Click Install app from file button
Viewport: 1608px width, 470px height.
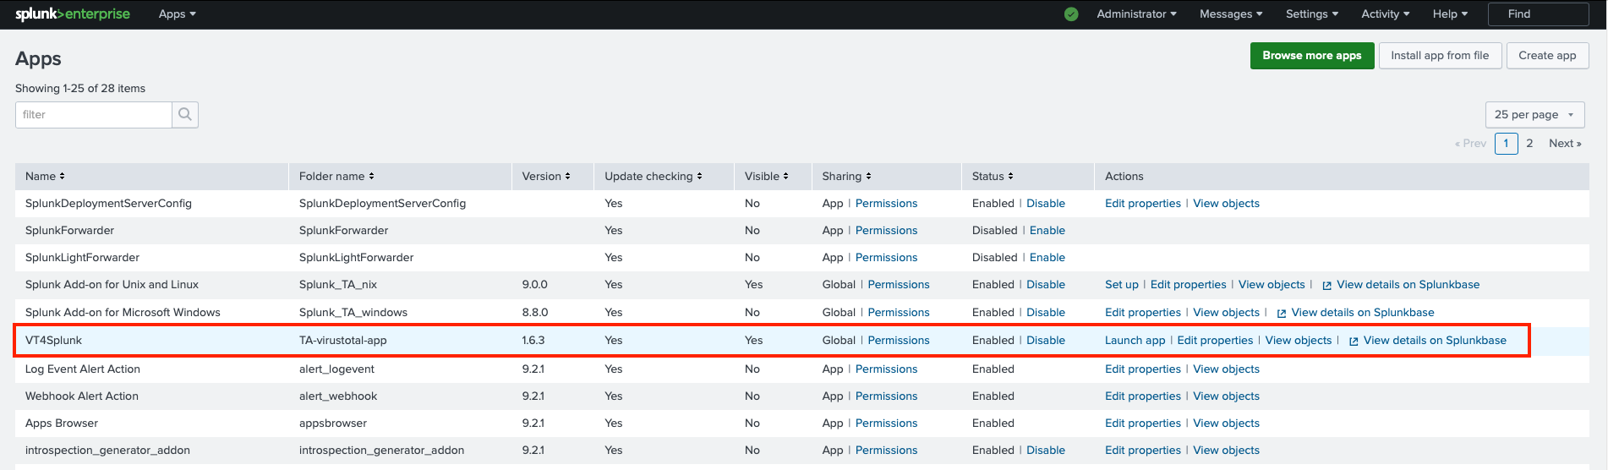tap(1440, 56)
